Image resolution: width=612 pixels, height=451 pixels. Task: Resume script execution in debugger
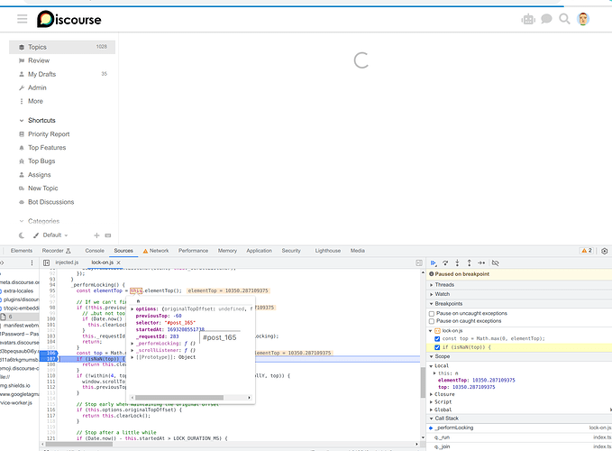click(434, 262)
